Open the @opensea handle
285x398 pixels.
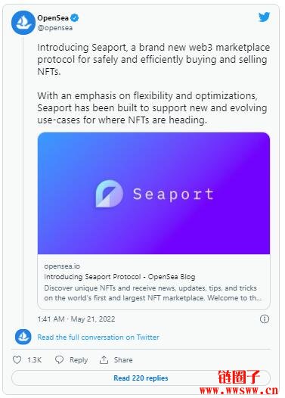[x=54, y=28]
